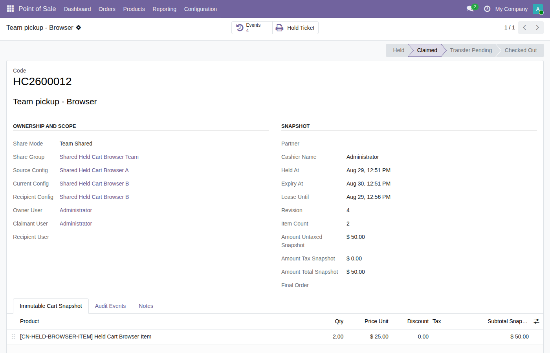
Task: Click the Amount Tax Snapshot value $ 0.00
Action: [354, 258]
